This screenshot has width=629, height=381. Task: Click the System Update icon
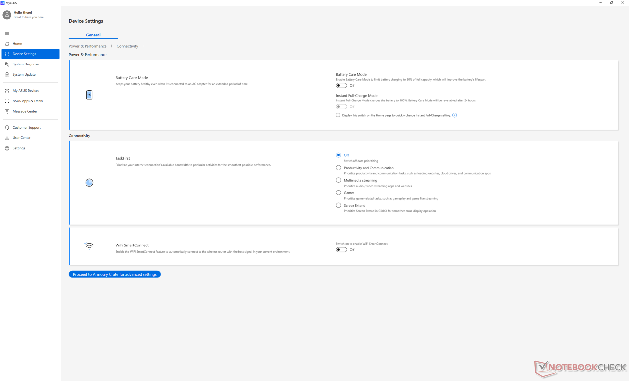tap(7, 75)
